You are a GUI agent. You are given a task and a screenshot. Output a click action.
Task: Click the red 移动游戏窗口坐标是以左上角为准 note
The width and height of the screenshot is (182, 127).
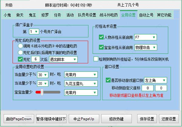point(136,95)
